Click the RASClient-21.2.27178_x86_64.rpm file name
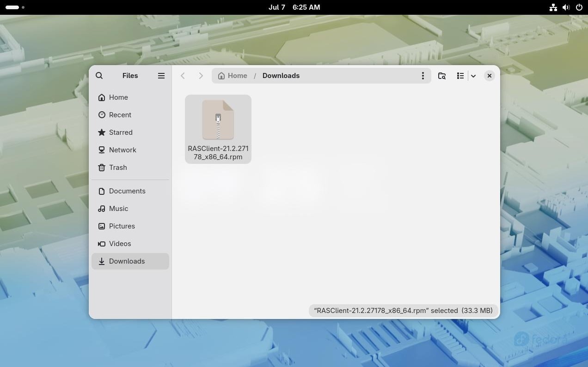588x367 pixels. tap(218, 153)
